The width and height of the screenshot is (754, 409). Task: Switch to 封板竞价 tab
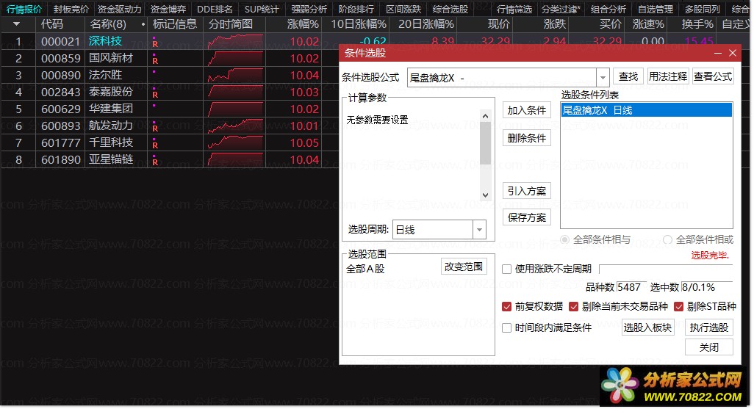(71, 9)
